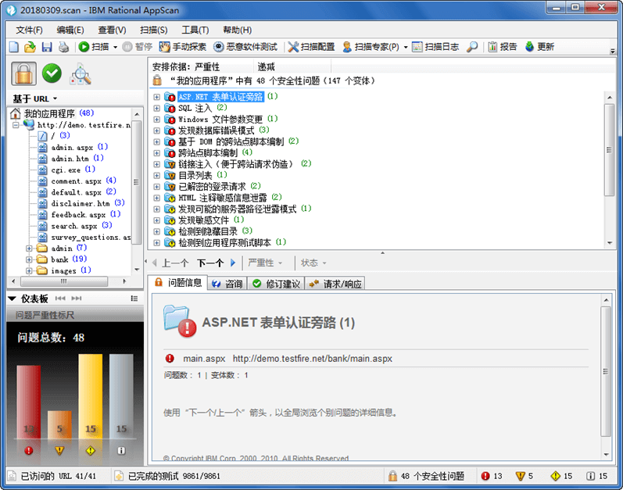This screenshot has height=490, width=623.
Task: Click status bar high severity count 13
Action: 492,476
